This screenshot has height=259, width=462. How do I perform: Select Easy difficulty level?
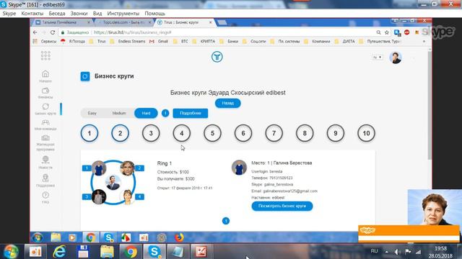click(92, 113)
